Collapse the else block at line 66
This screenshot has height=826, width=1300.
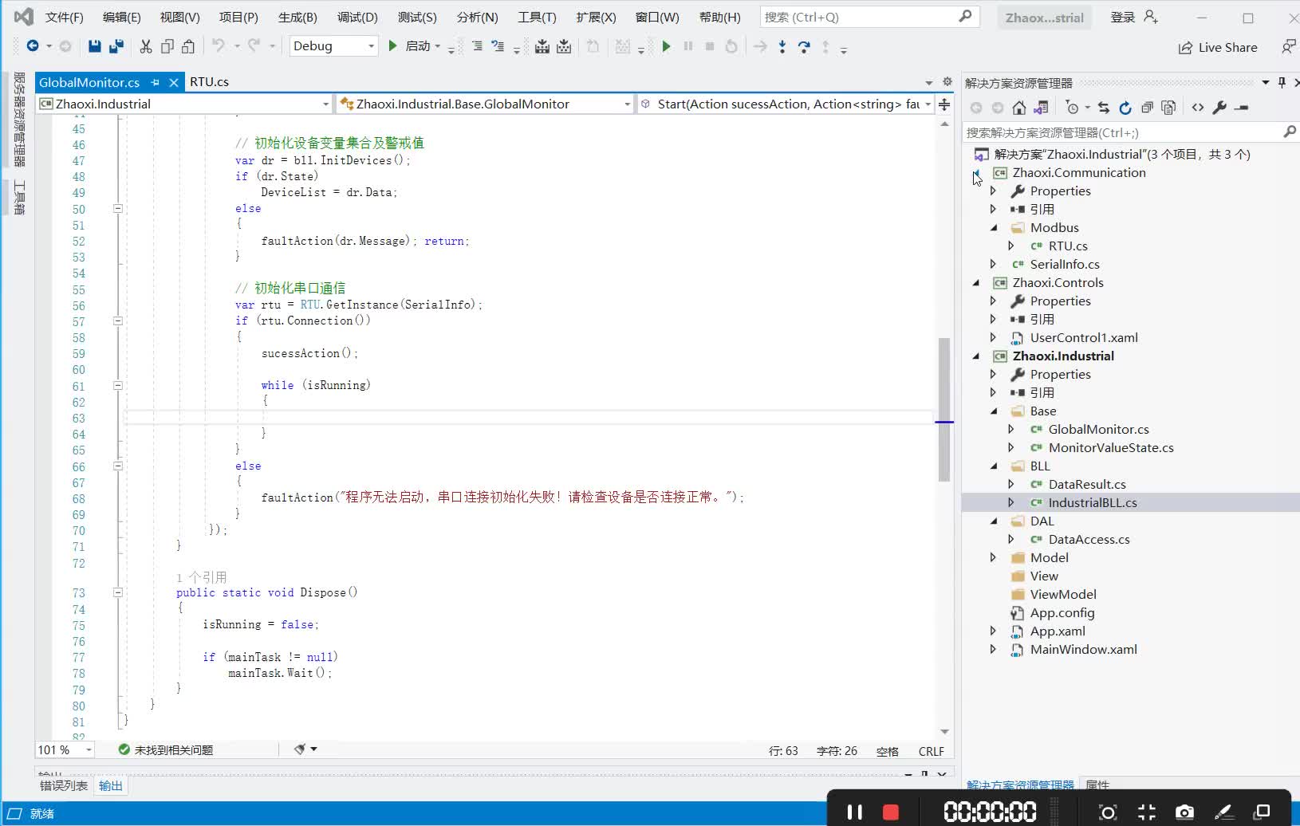(x=118, y=466)
